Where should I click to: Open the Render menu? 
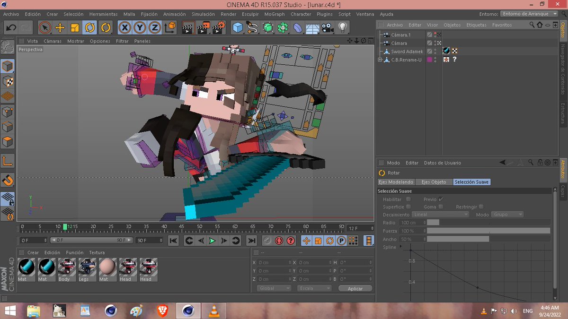(x=229, y=14)
